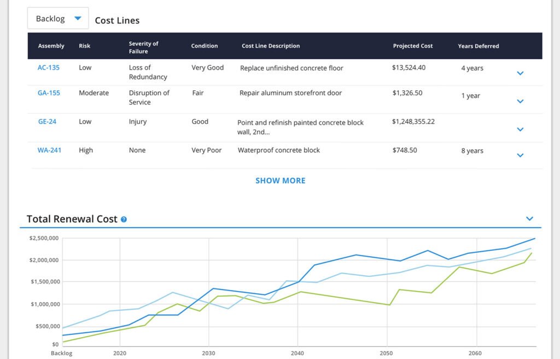Expand the AC-135 cost line row
560x359 pixels.
tap(520, 73)
